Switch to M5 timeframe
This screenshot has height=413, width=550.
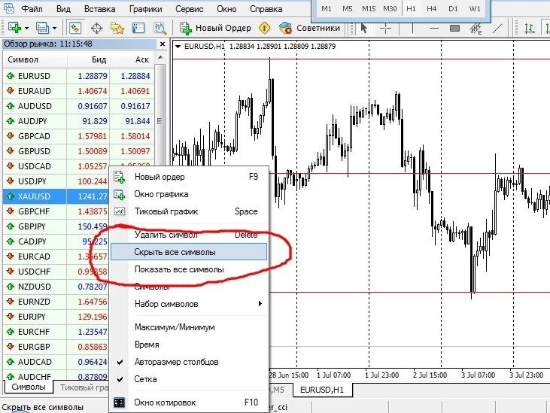click(348, 9)
